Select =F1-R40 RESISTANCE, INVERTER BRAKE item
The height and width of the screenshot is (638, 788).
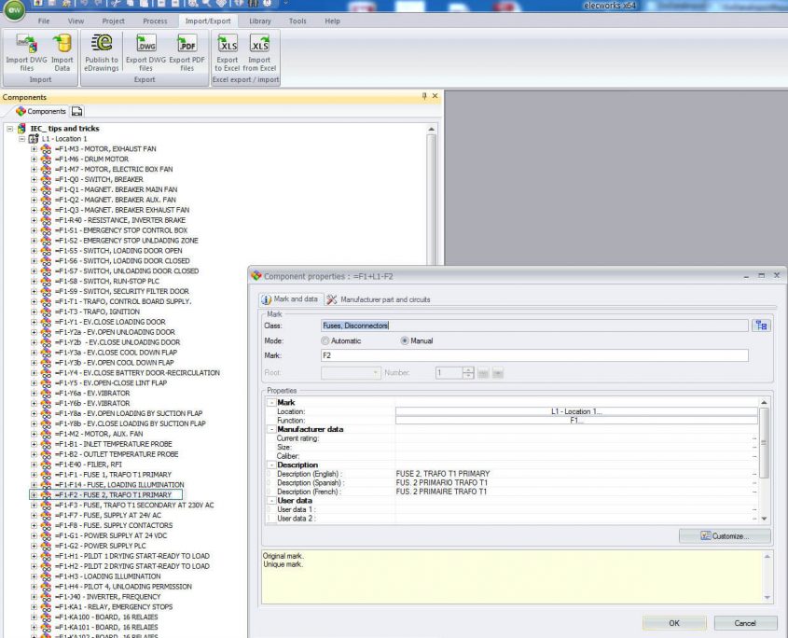coord(120,220)
